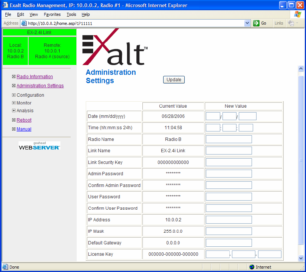The image size is (306, 272).
Task: Click the Links toolbar label
Action: click(x=279, y=23)
